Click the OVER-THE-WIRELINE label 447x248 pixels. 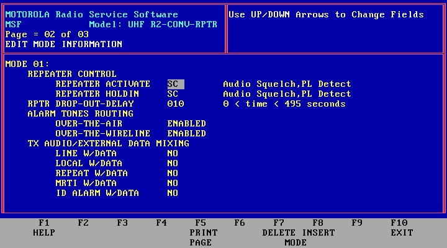pos(103,133)
